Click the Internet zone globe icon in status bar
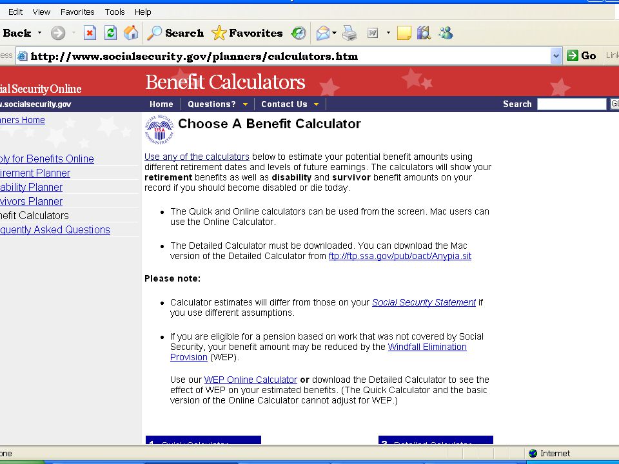The height and width of the screenshot is (464, 619). coord(533,453)
